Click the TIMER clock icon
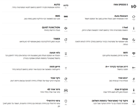139x112 pixels. tap(66, 40)
